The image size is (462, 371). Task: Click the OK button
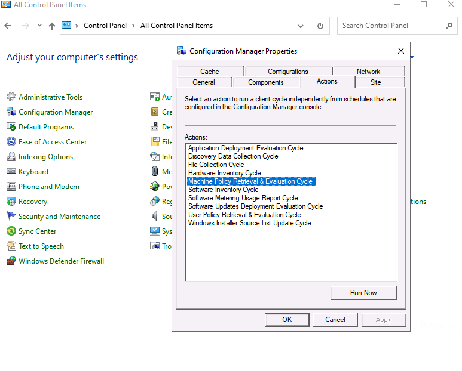[x=287, y=320]
